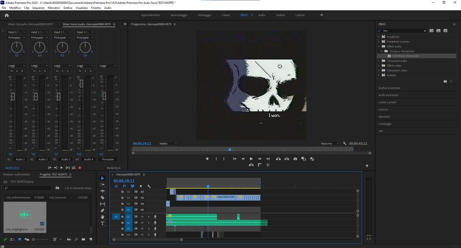Show more workspaces overflow arrows
Viewport: 461px width, 248px height.
click(x=322, y=15)
